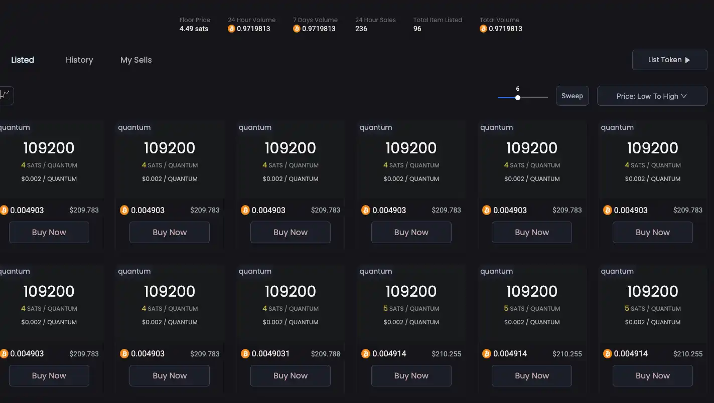Click Bitcoin icon on last bottom-row card
This screenshot has height=403, width=714.
[608, 354]
